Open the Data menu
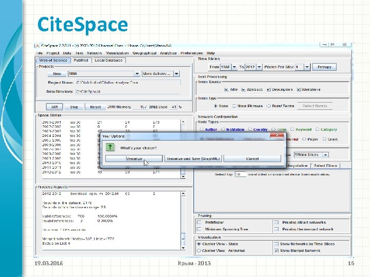The image size is (370, 277). click(67, 53)
